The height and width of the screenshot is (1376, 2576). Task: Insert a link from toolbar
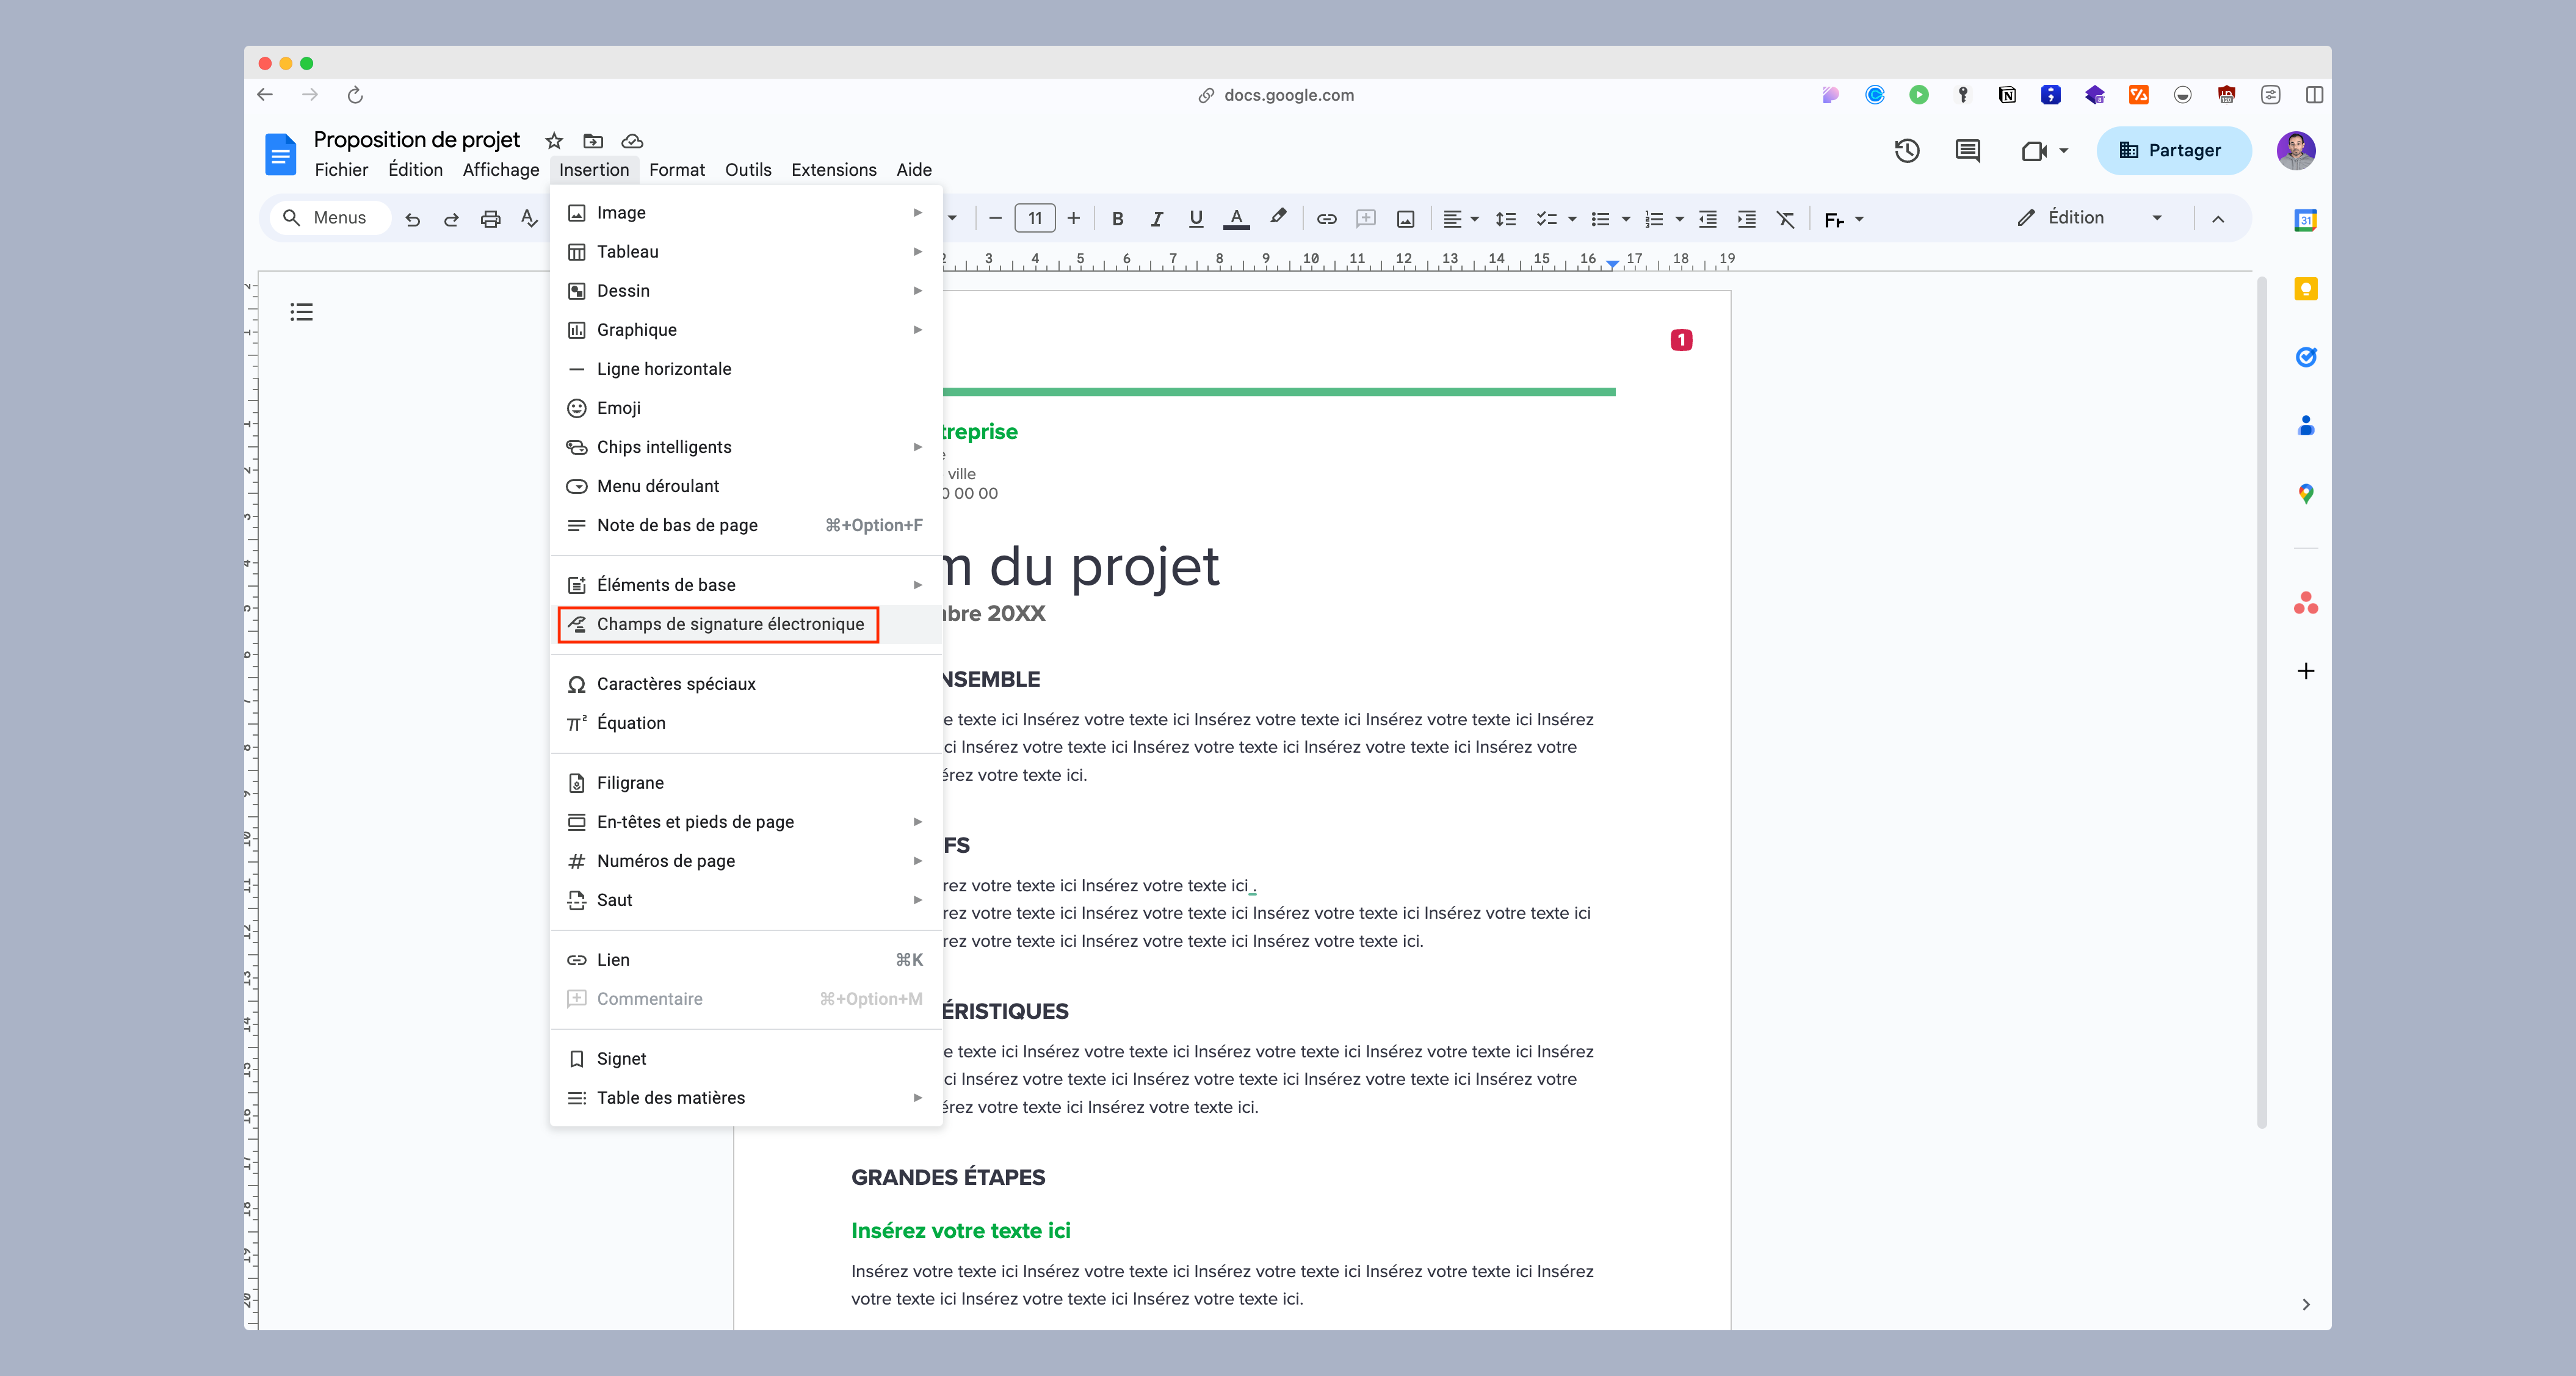[1326, 219]
